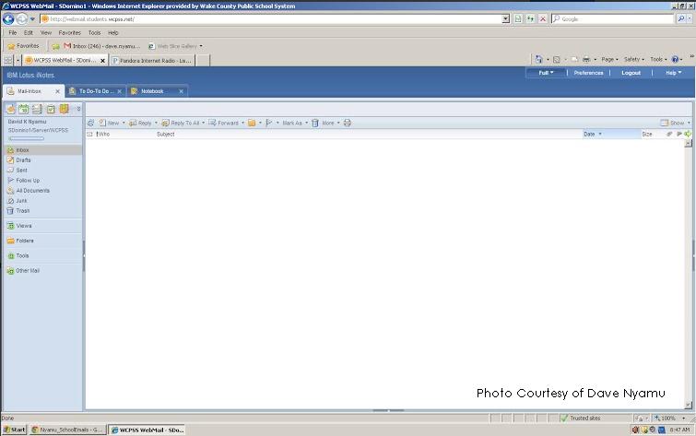The width and height of the screenshot is (696, 436).
Task: Create a New message
Action: point(109,123)
